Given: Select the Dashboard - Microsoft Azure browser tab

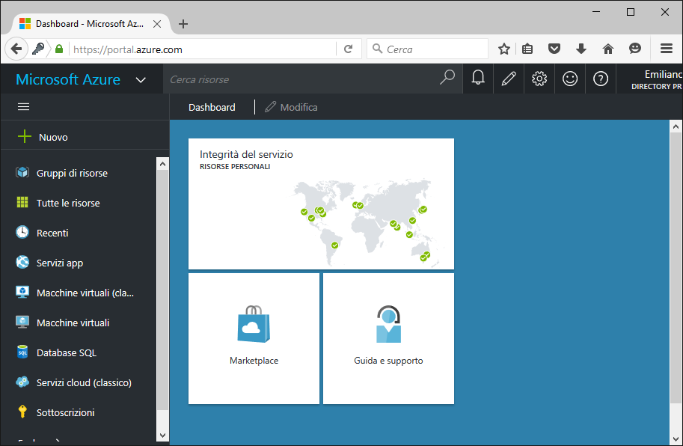Looking at the screenshot, I should click(89, 24).
